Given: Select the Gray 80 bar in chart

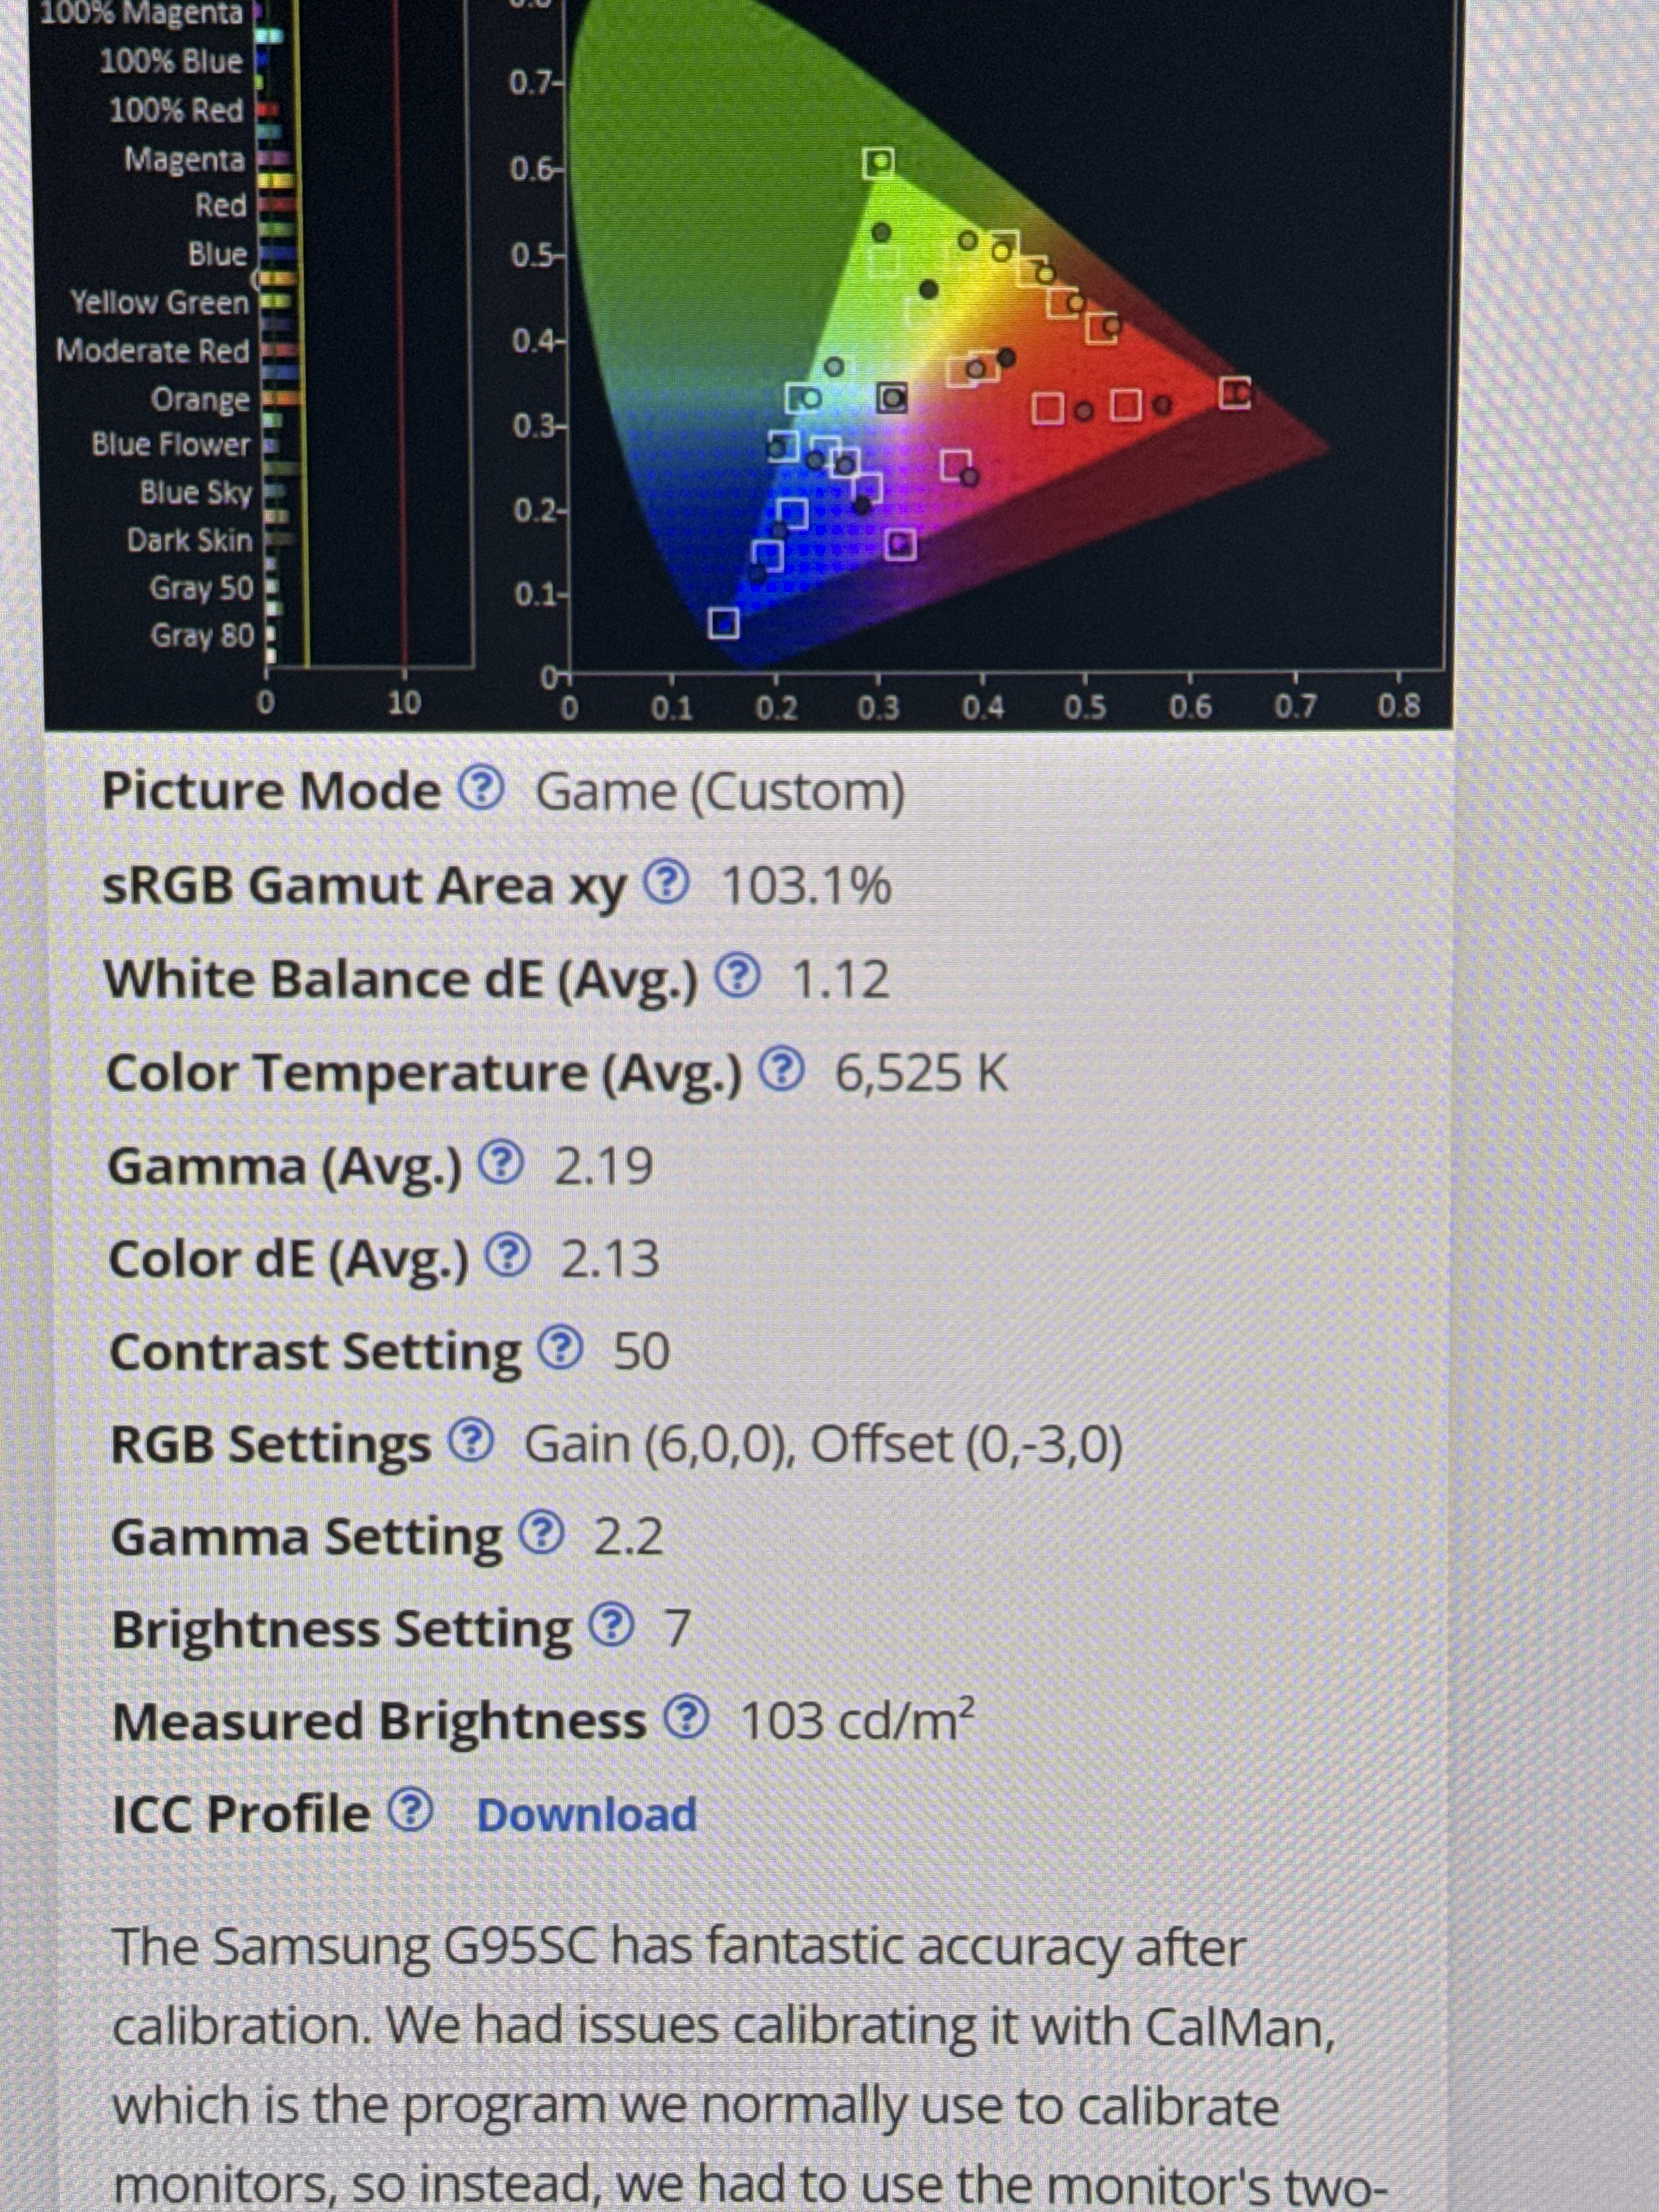Looking at the screenshot, I should coord(270,636).
